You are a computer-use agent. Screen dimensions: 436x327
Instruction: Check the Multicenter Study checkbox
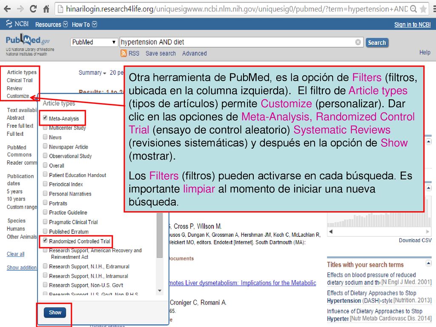[x=45, y=128]
